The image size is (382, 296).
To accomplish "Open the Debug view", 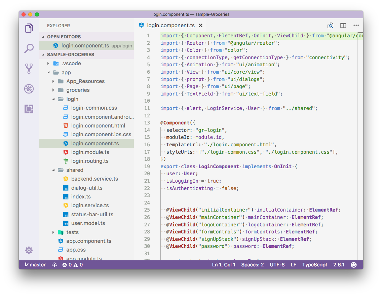I will (x=29, y=89).
